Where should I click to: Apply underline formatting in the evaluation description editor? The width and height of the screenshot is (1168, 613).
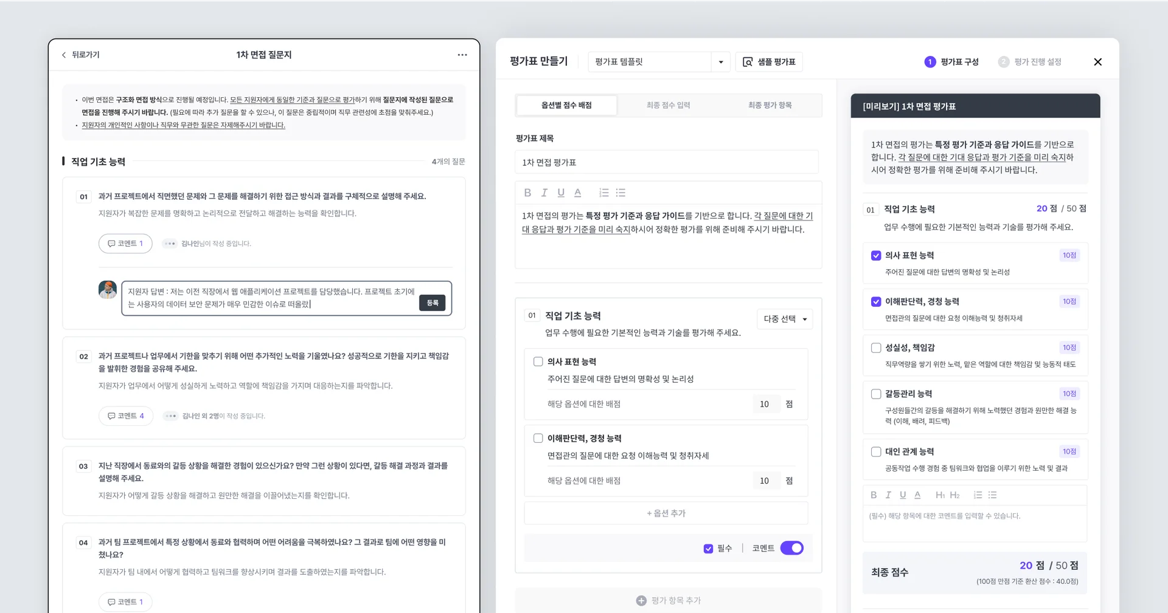pos(561,193)
